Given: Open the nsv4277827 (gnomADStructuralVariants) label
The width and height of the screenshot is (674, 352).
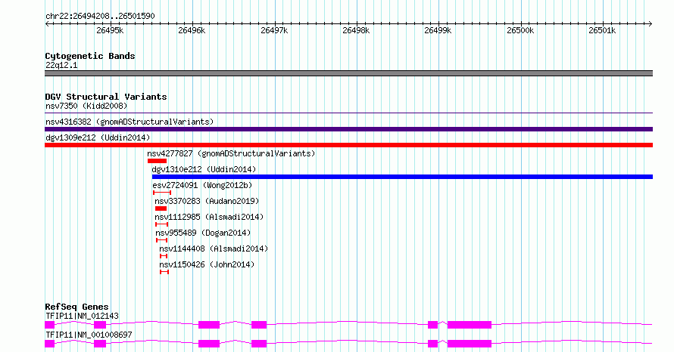Looking at the screenshot, I should [231, 153].
